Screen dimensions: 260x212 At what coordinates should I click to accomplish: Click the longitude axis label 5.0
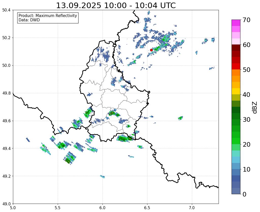13,208
